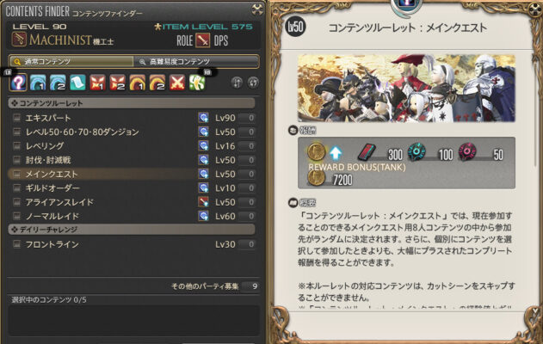Switch to the 通常コンテンツ tab
543x344 pixels.
[71, 62]
